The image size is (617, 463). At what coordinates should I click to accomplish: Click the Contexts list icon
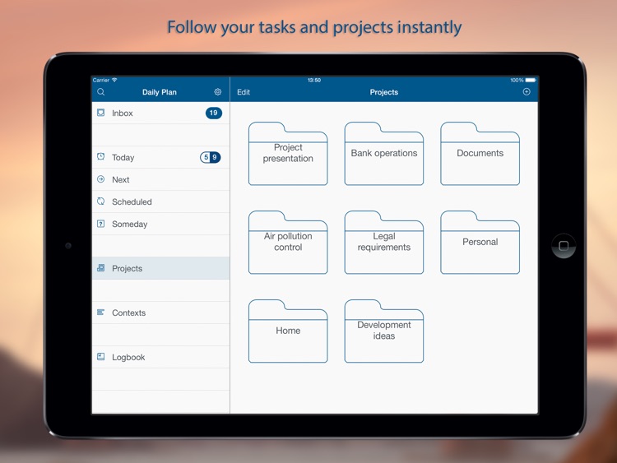(100, 313)
